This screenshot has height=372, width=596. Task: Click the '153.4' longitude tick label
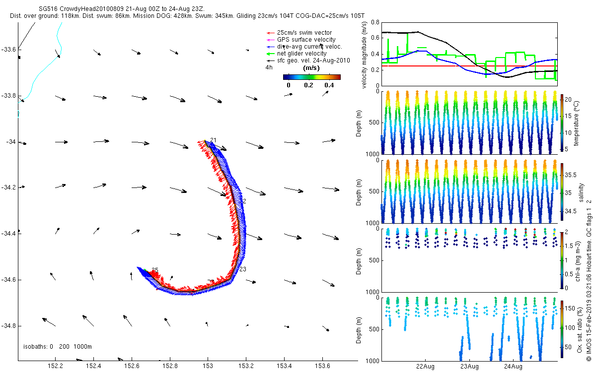(284, 366)
